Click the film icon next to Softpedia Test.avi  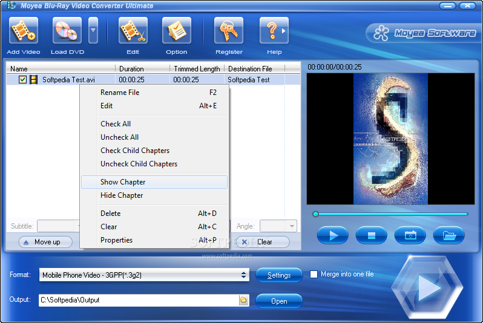tap(33, 80)
